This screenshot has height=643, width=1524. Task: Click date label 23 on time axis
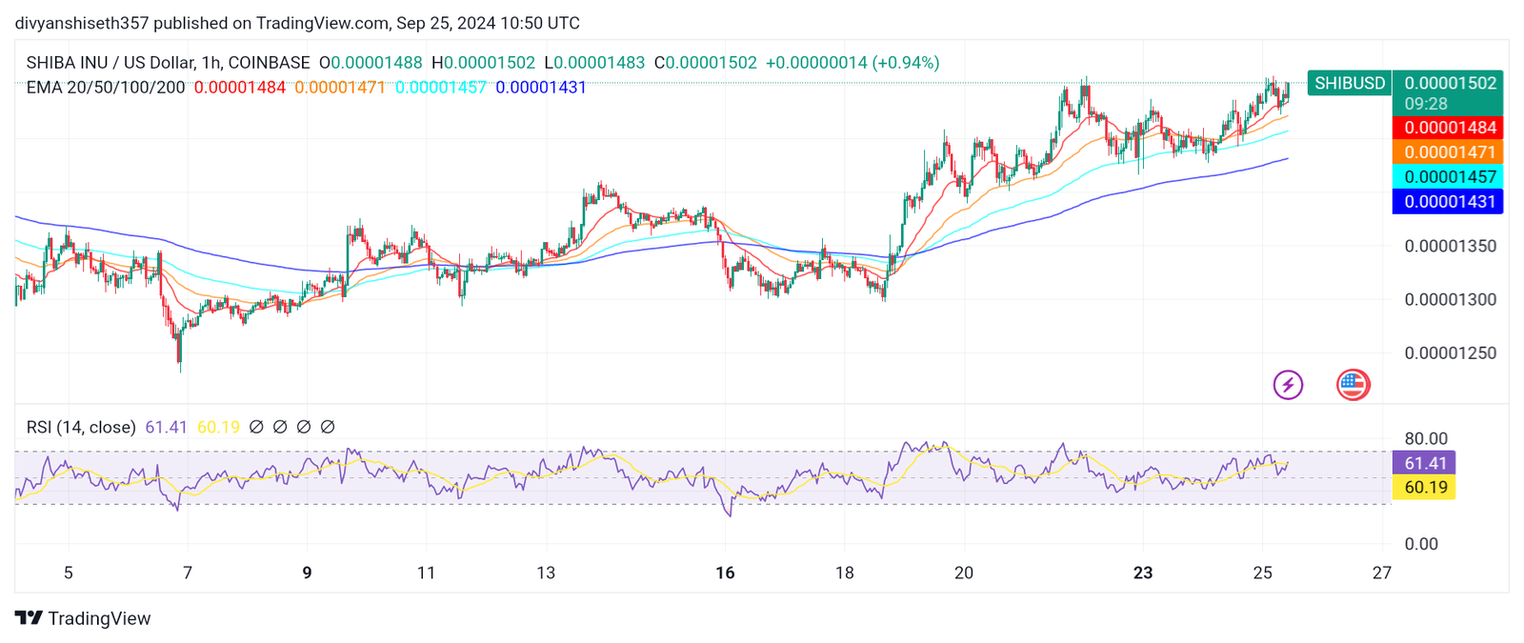tap(1142, 573)
